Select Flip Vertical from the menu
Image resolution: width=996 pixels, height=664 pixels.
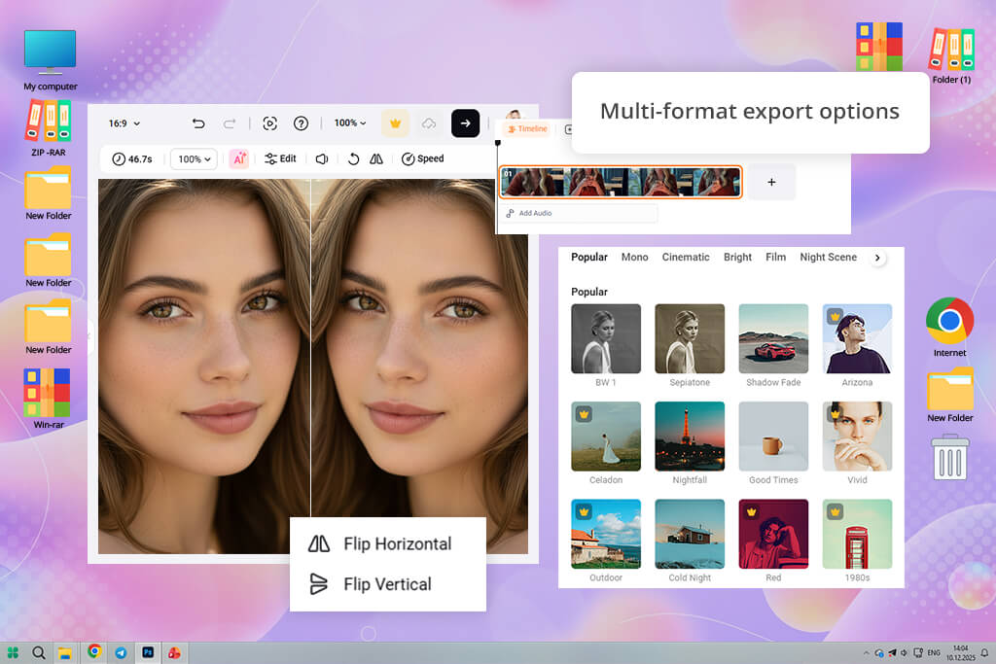[371, 584]
